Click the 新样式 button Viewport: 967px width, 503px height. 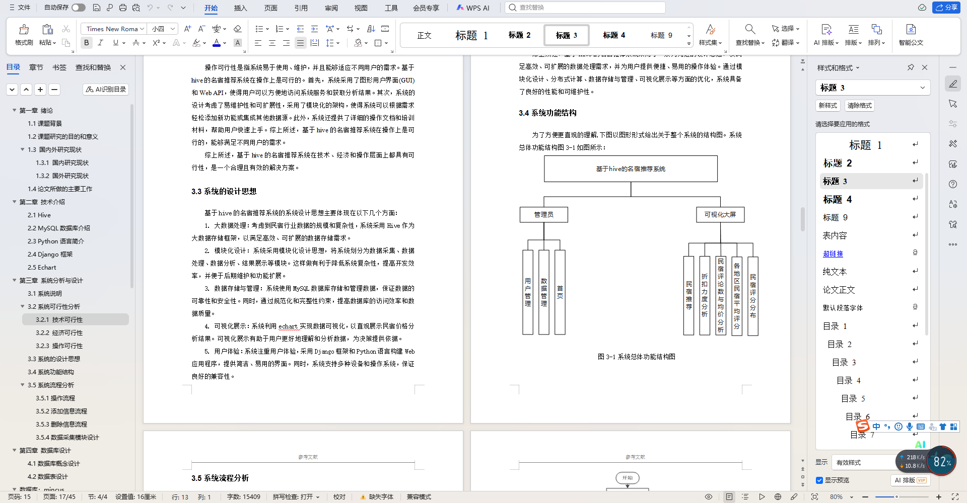click(828, 106)
